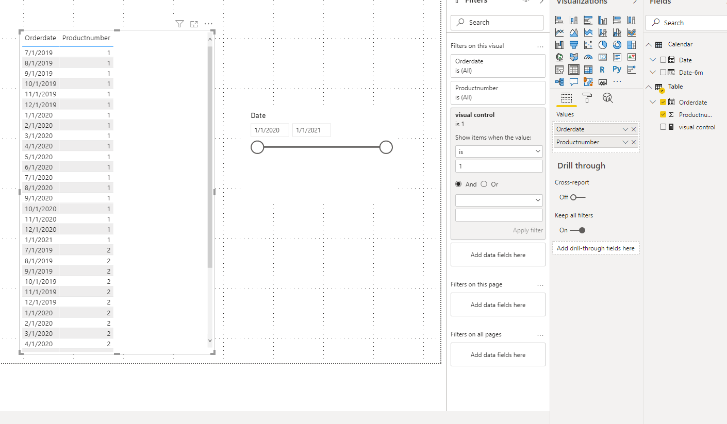The height and width of the screenshot is (424, 727).
Task: Check the Date field checkbox
Action: (x=663, y=60)
